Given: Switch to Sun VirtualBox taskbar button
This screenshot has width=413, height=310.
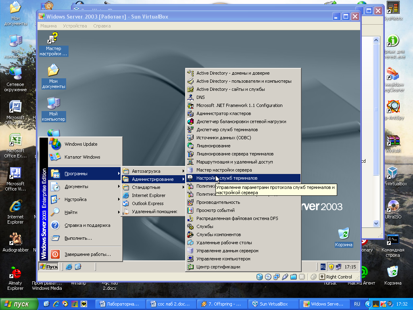Looking at the screenshot, I should [x=274, y=304].
